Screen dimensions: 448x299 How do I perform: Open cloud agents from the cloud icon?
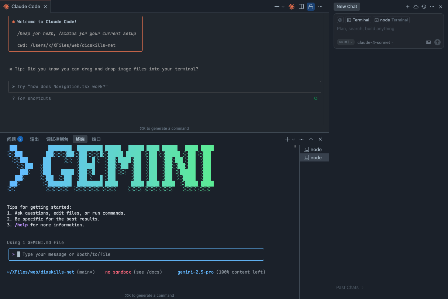tap(416, 7)
